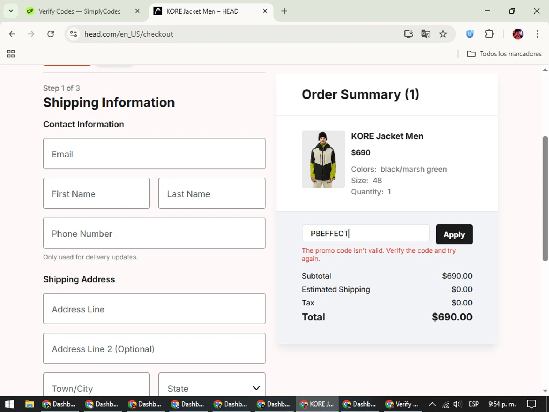Click the install app icon in address bar
Viewport: 549px width, 412px height.
[x=408, y=34]
